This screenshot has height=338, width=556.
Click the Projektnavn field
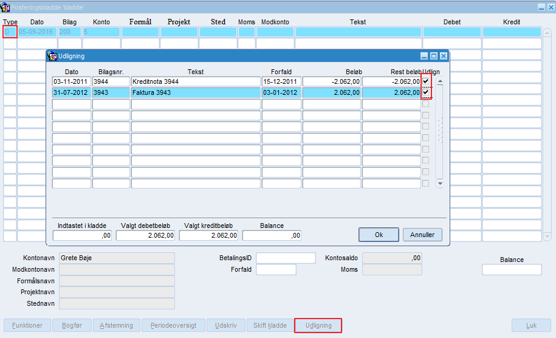117,292
